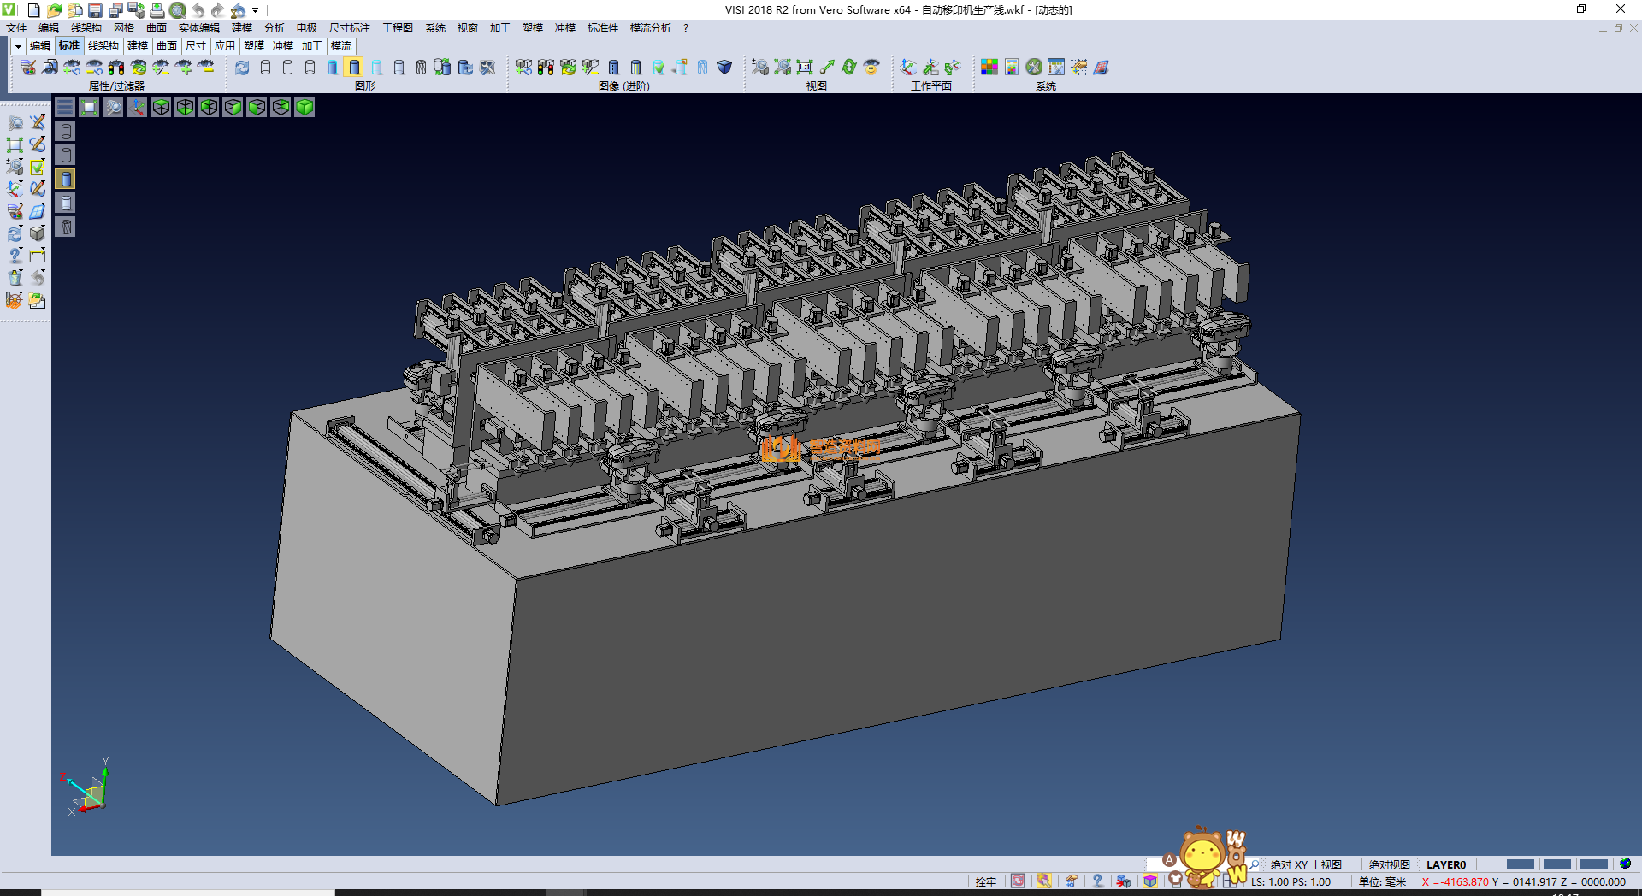Click the Save file icon
The image size is (1642, 896).
tap(96, 10)
